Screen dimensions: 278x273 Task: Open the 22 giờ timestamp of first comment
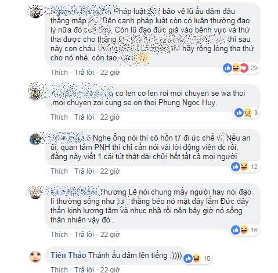pyautogui.click(x=110, y=73)
